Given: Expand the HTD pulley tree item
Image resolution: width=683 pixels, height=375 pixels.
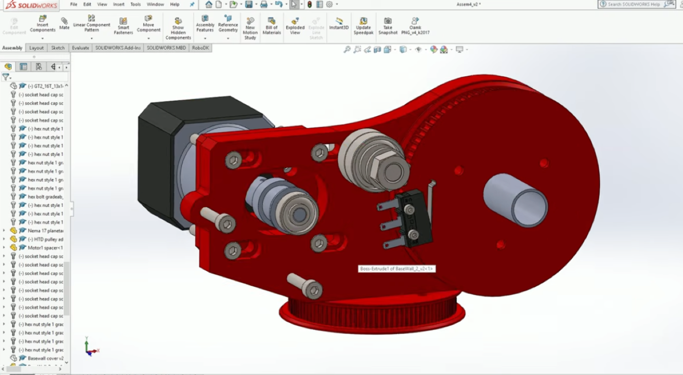Looking at the screenshot, I should tap(4, 239).
